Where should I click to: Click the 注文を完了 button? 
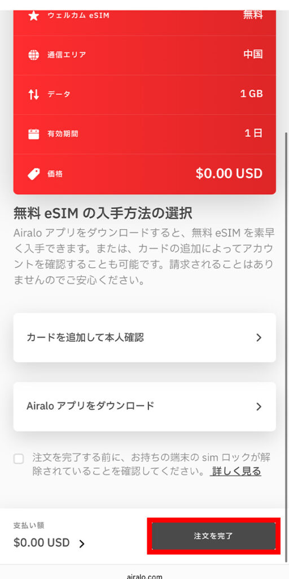click(213, 536)
